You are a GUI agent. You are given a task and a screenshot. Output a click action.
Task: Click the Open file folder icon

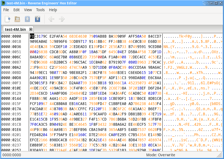[17, 19]
